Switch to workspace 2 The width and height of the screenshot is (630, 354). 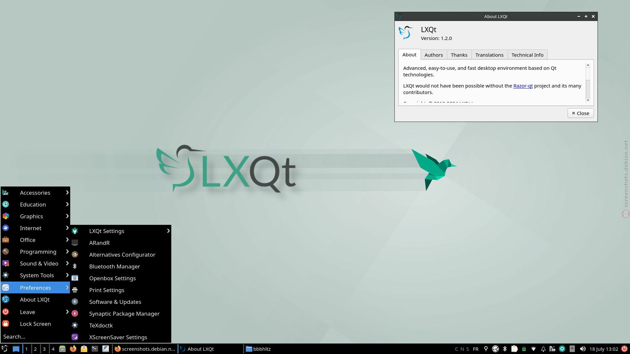click(x=35, y=349)
